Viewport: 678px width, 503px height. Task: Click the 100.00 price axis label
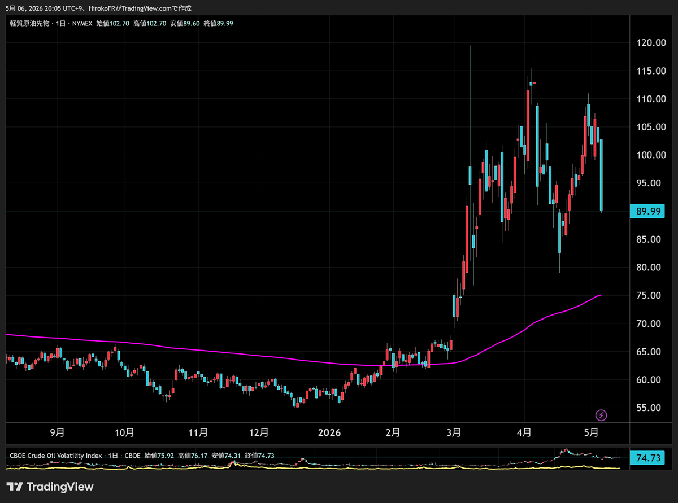651,155
